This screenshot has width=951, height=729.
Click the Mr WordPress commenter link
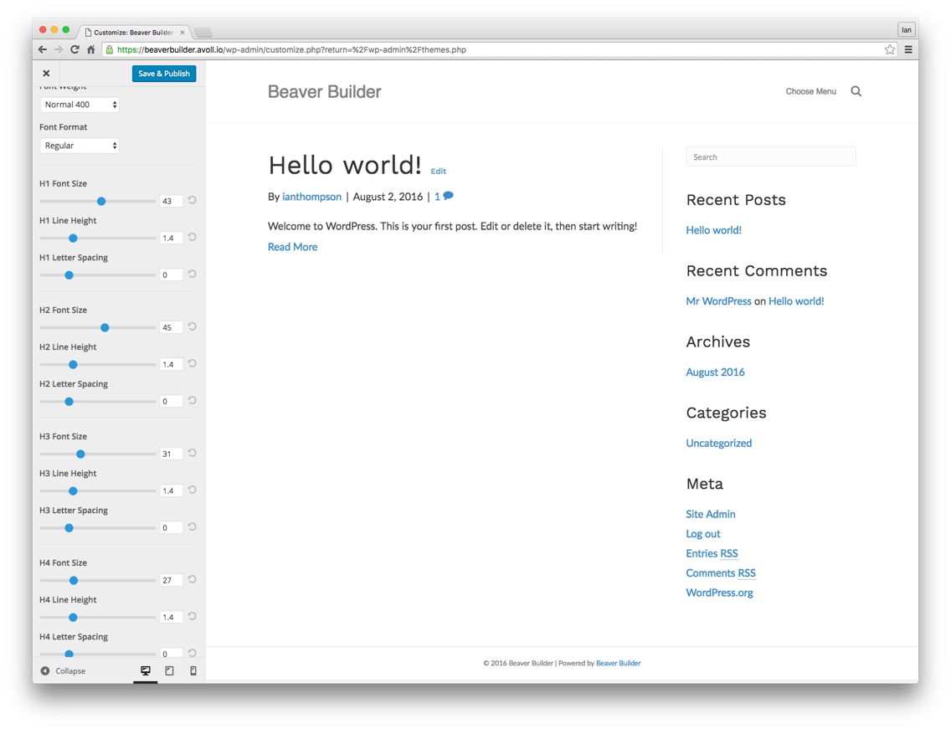pos(719,300)
